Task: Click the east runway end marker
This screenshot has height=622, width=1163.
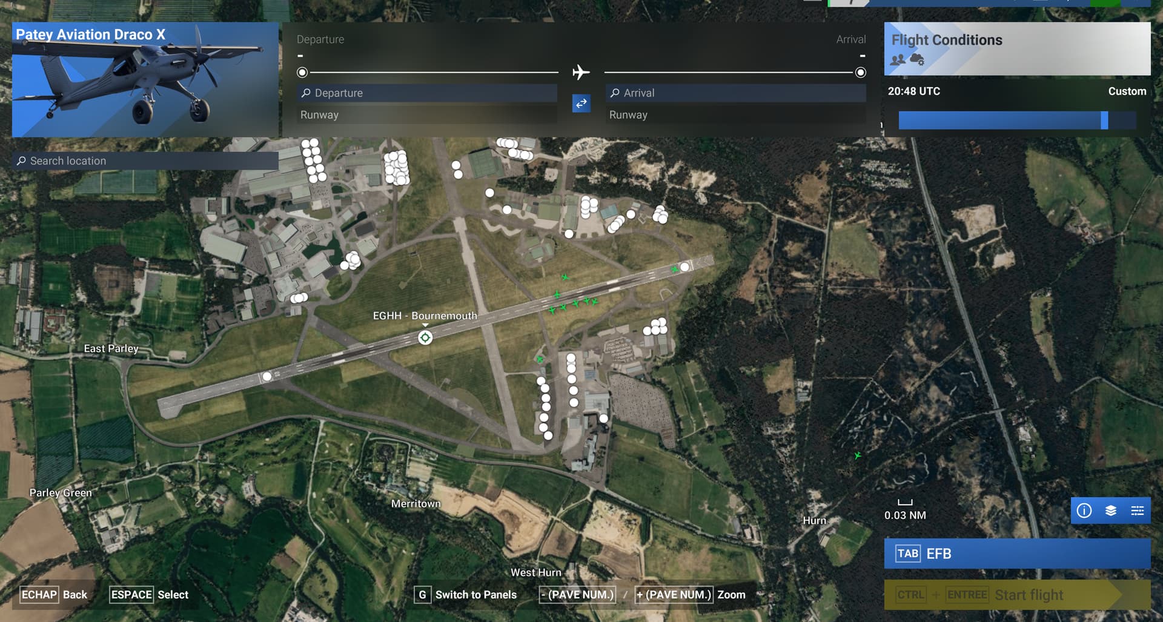Action: coord(684,266)
